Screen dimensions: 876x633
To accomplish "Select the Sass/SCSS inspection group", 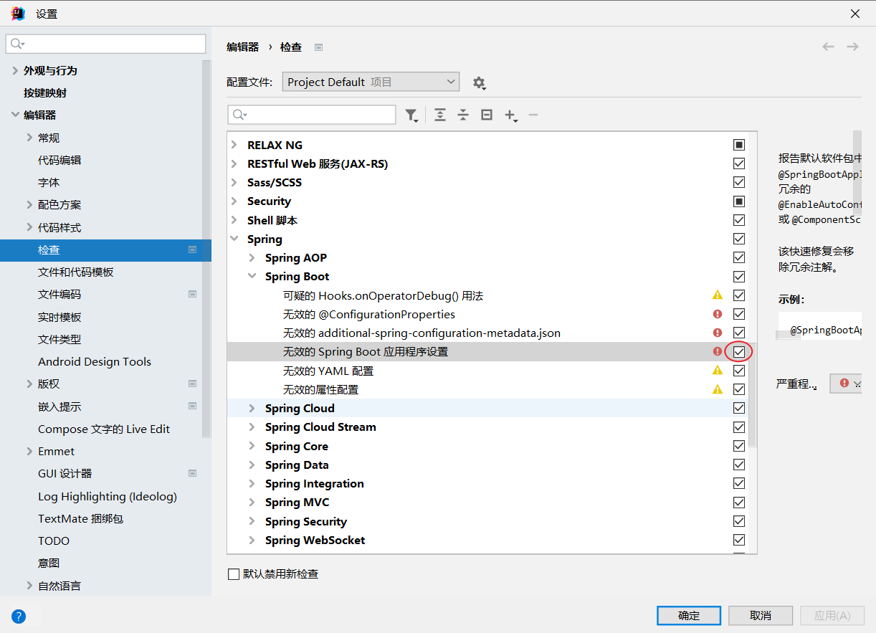I will pos(488,183).
